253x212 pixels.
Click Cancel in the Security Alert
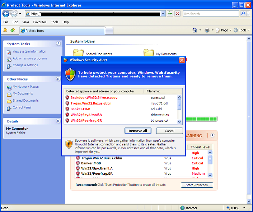point(169,131)
